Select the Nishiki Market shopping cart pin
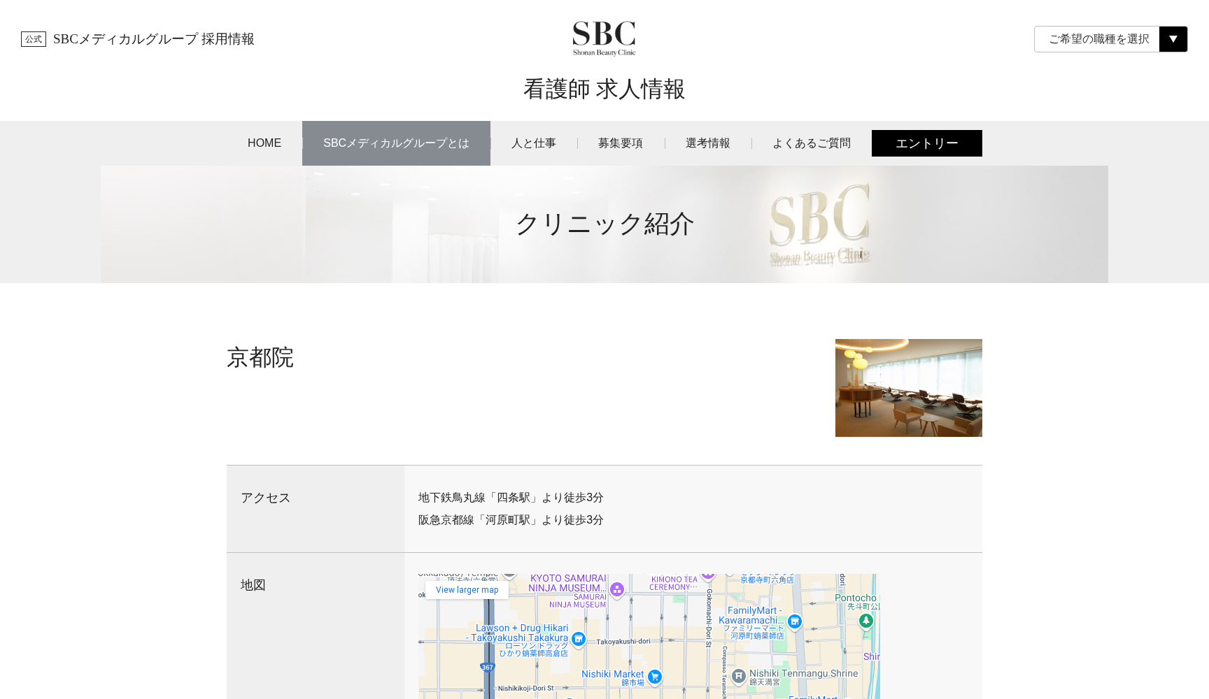The width and height of the screenshot is (1209, 699). [655, 676]
